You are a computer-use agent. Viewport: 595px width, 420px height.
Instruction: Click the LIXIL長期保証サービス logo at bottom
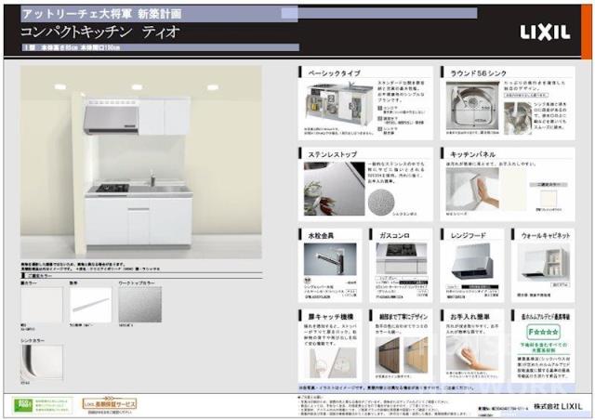point(110,404)
